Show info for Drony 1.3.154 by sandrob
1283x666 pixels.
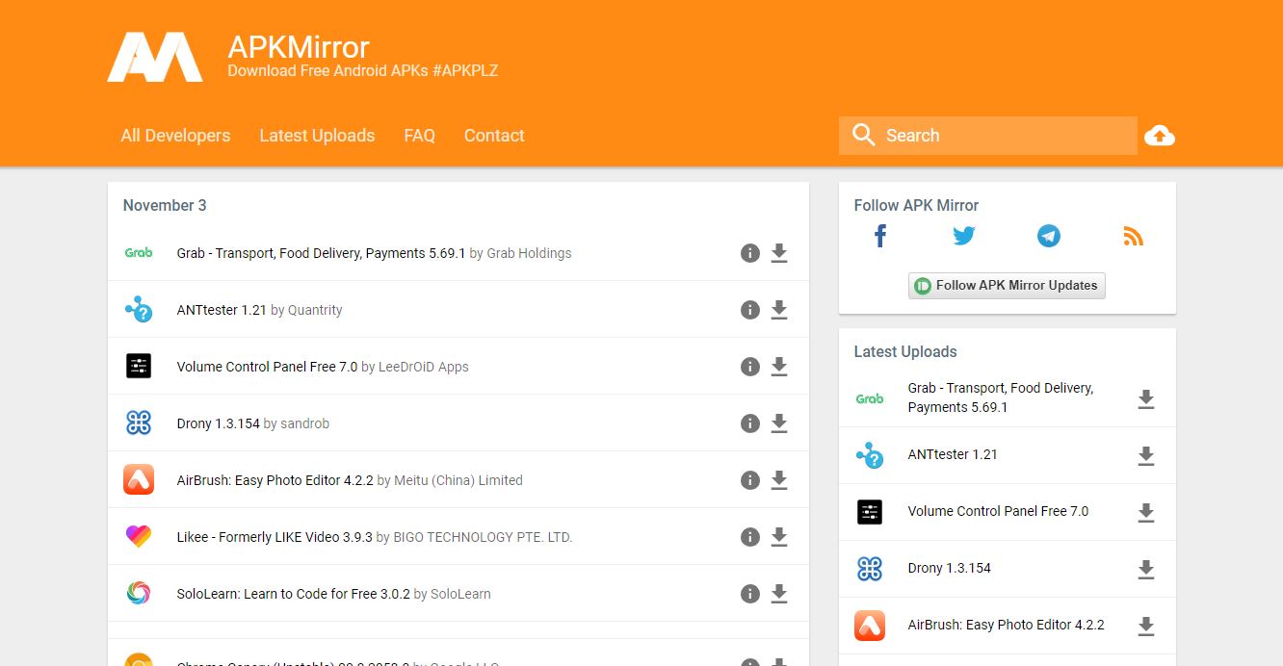(x=750, y=423)
